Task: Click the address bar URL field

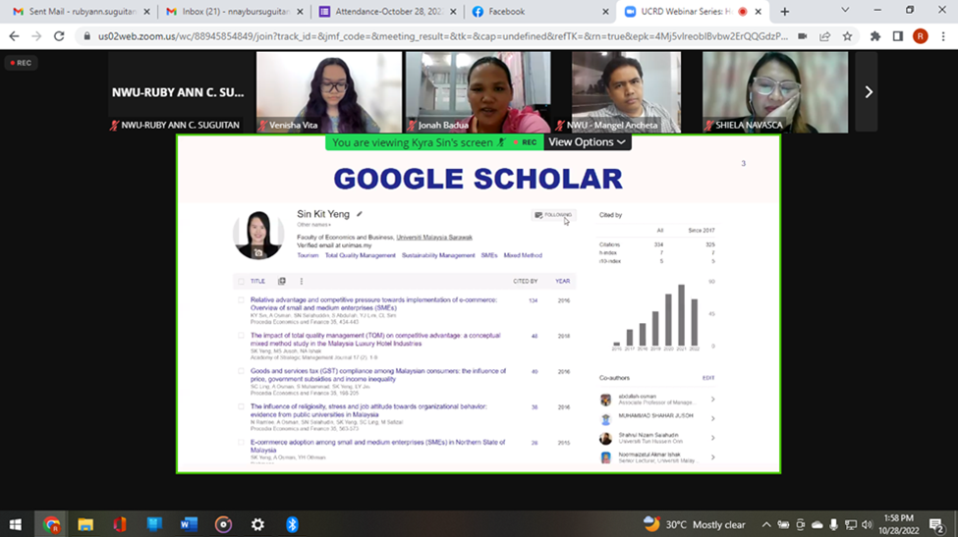Action: pos(432,36)
